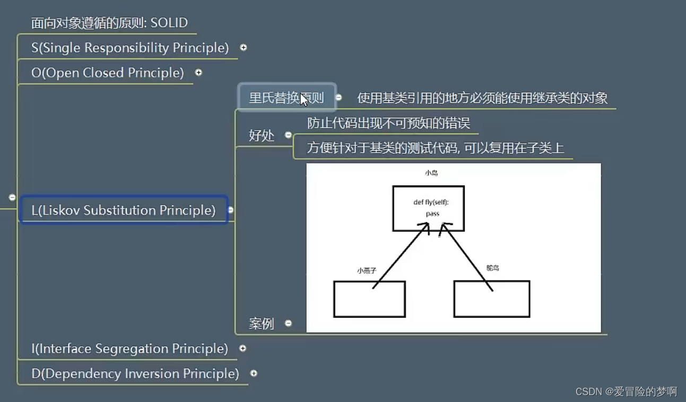Expand the O(Open Closed Principle) node
The image size is (686, 402).
(198, 72)
